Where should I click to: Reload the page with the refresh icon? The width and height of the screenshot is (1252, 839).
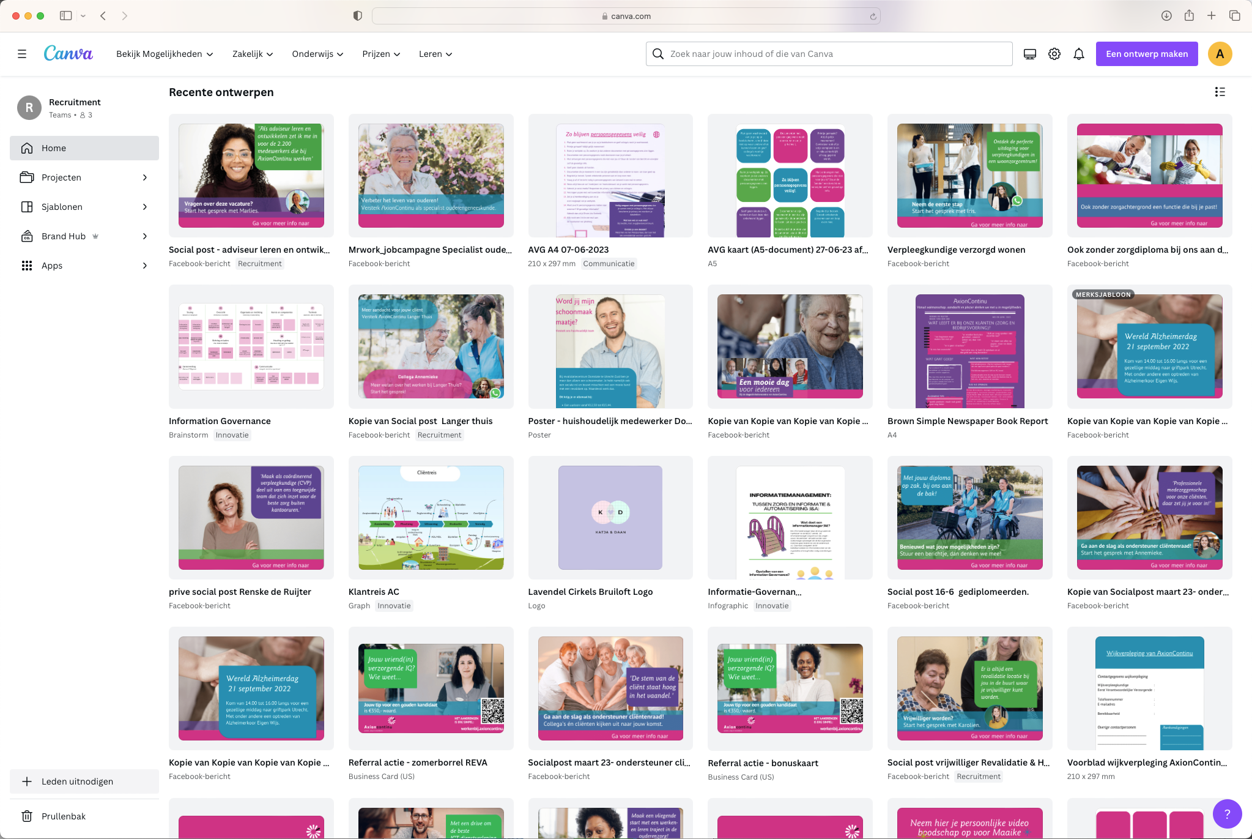click(873, 17)
